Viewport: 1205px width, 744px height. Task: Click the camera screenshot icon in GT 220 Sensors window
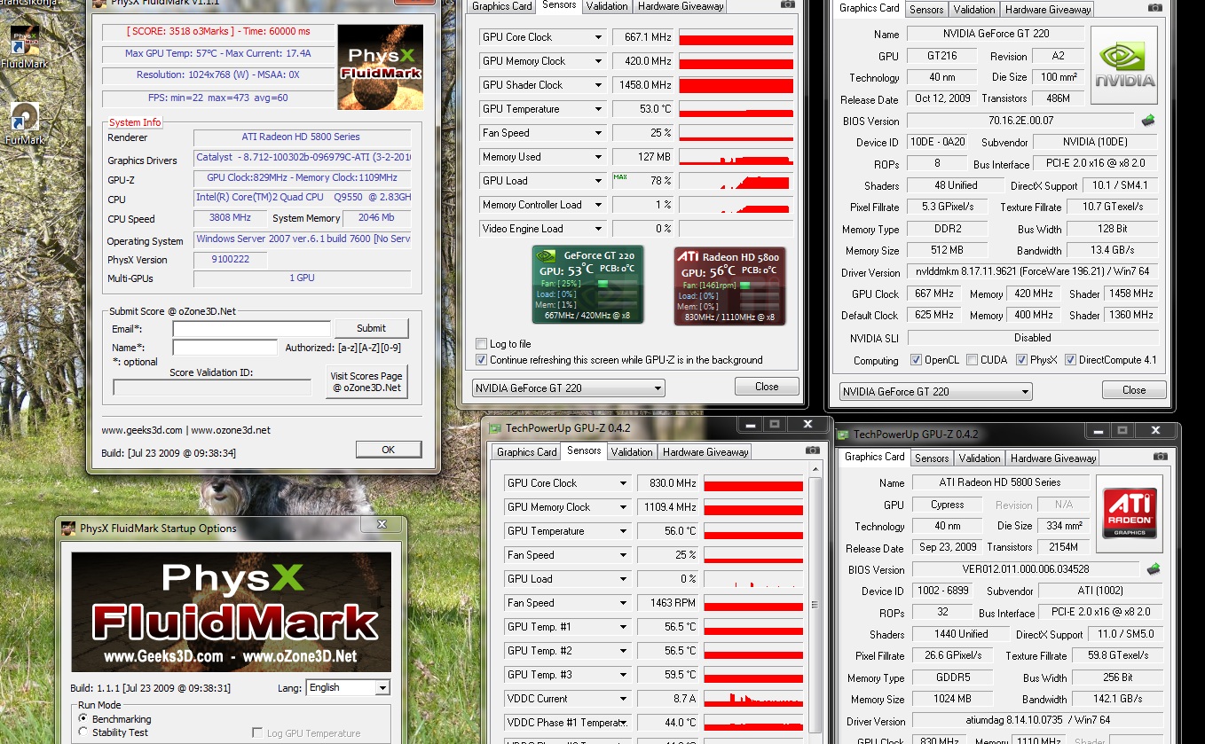coord(787,5)
